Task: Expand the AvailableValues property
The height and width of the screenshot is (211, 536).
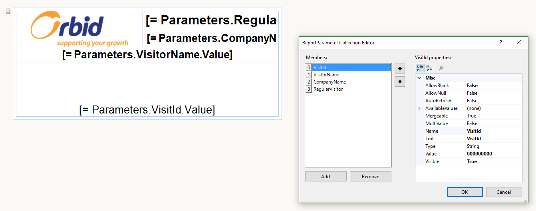Action: tap(419, 108)
